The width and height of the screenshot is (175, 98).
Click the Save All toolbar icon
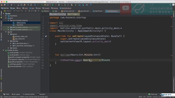[x=5, y=5]
